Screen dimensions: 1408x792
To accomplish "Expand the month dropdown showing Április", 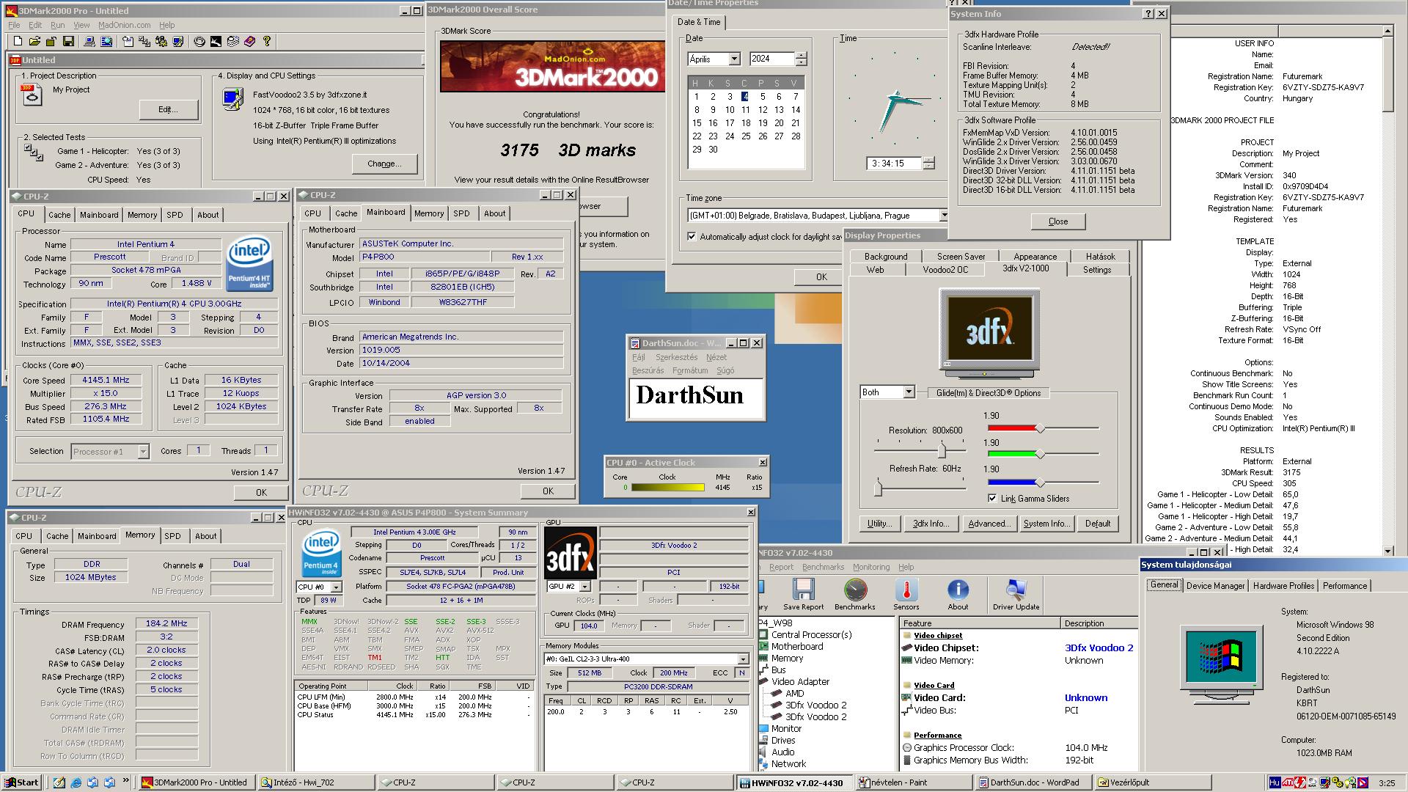I will 734,59.
